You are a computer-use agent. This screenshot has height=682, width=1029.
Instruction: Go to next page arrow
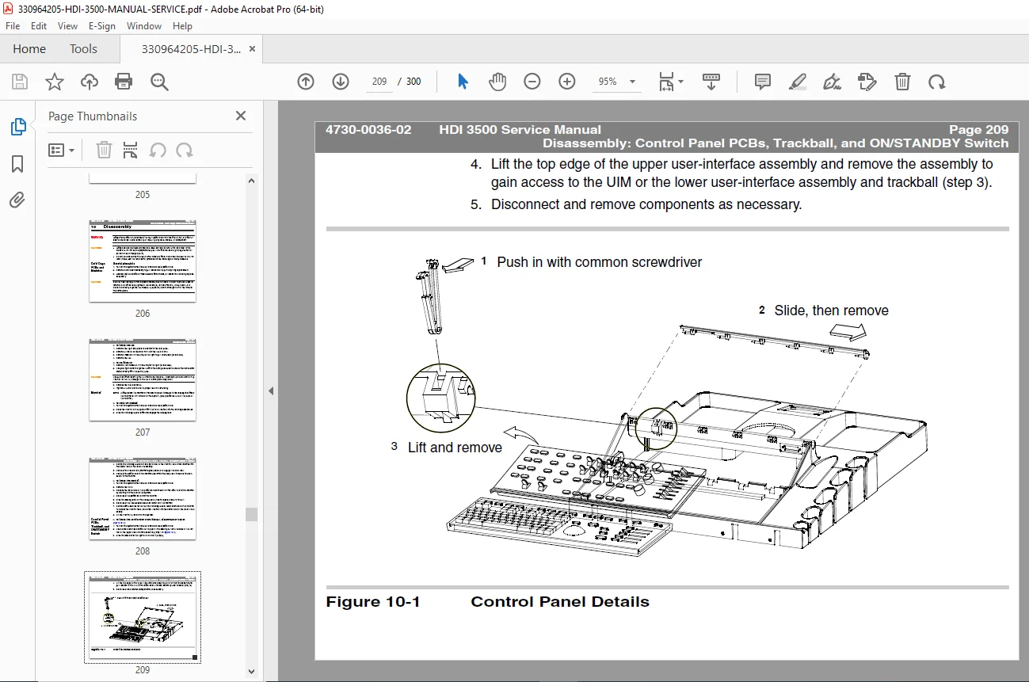click(341, 82)
